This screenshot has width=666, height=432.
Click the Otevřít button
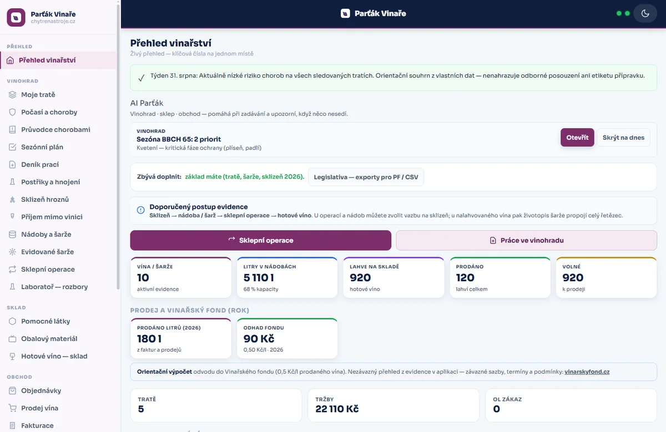click(577, 138)
